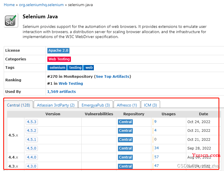224x171 pixels.
Task: Switch to Alfresco (1) tab
Action: click(x=127, y=105)
